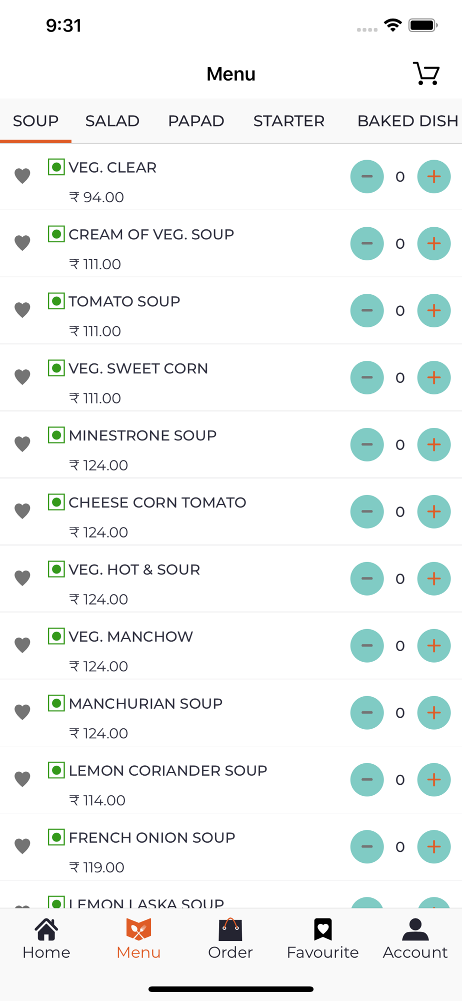Add one Cheese Corn Tomato with plus
This screenshot has width=462, height=1001.
(x=434, y=512)
